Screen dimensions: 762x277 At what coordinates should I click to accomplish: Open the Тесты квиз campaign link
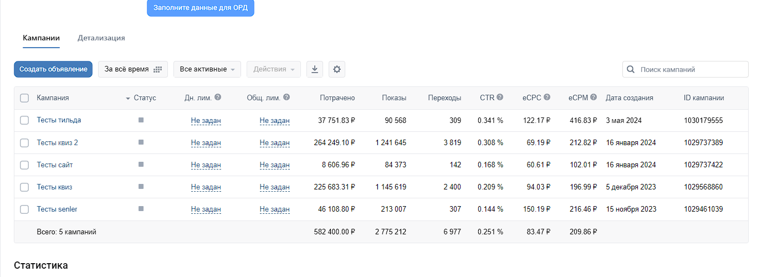[x=54, y=187]
